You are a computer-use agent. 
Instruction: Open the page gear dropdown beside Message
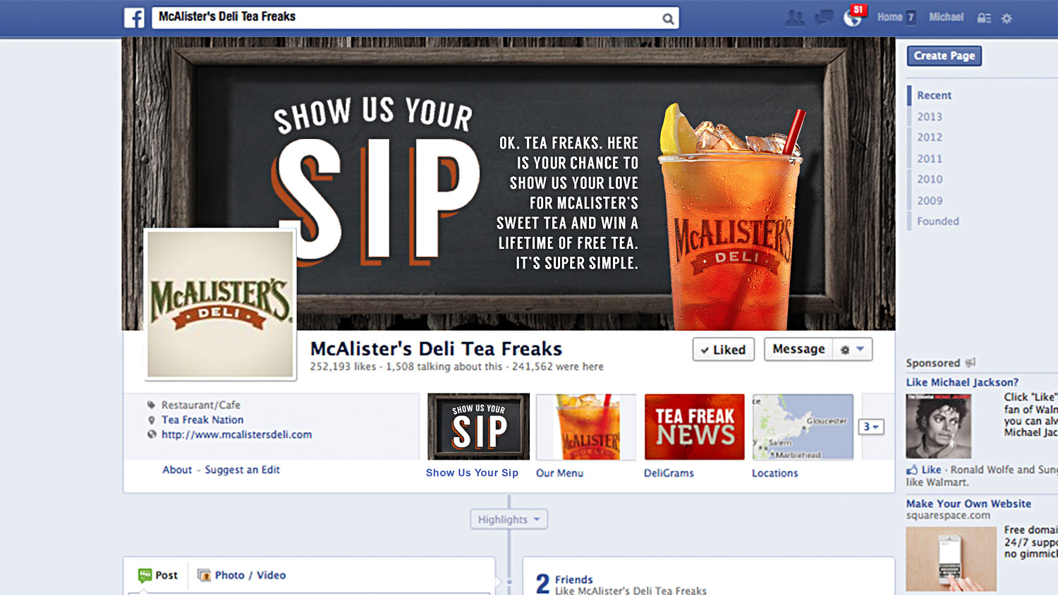[x=852, y=350]
